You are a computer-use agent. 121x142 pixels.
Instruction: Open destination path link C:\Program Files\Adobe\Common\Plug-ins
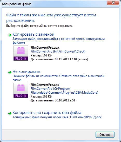64,91
